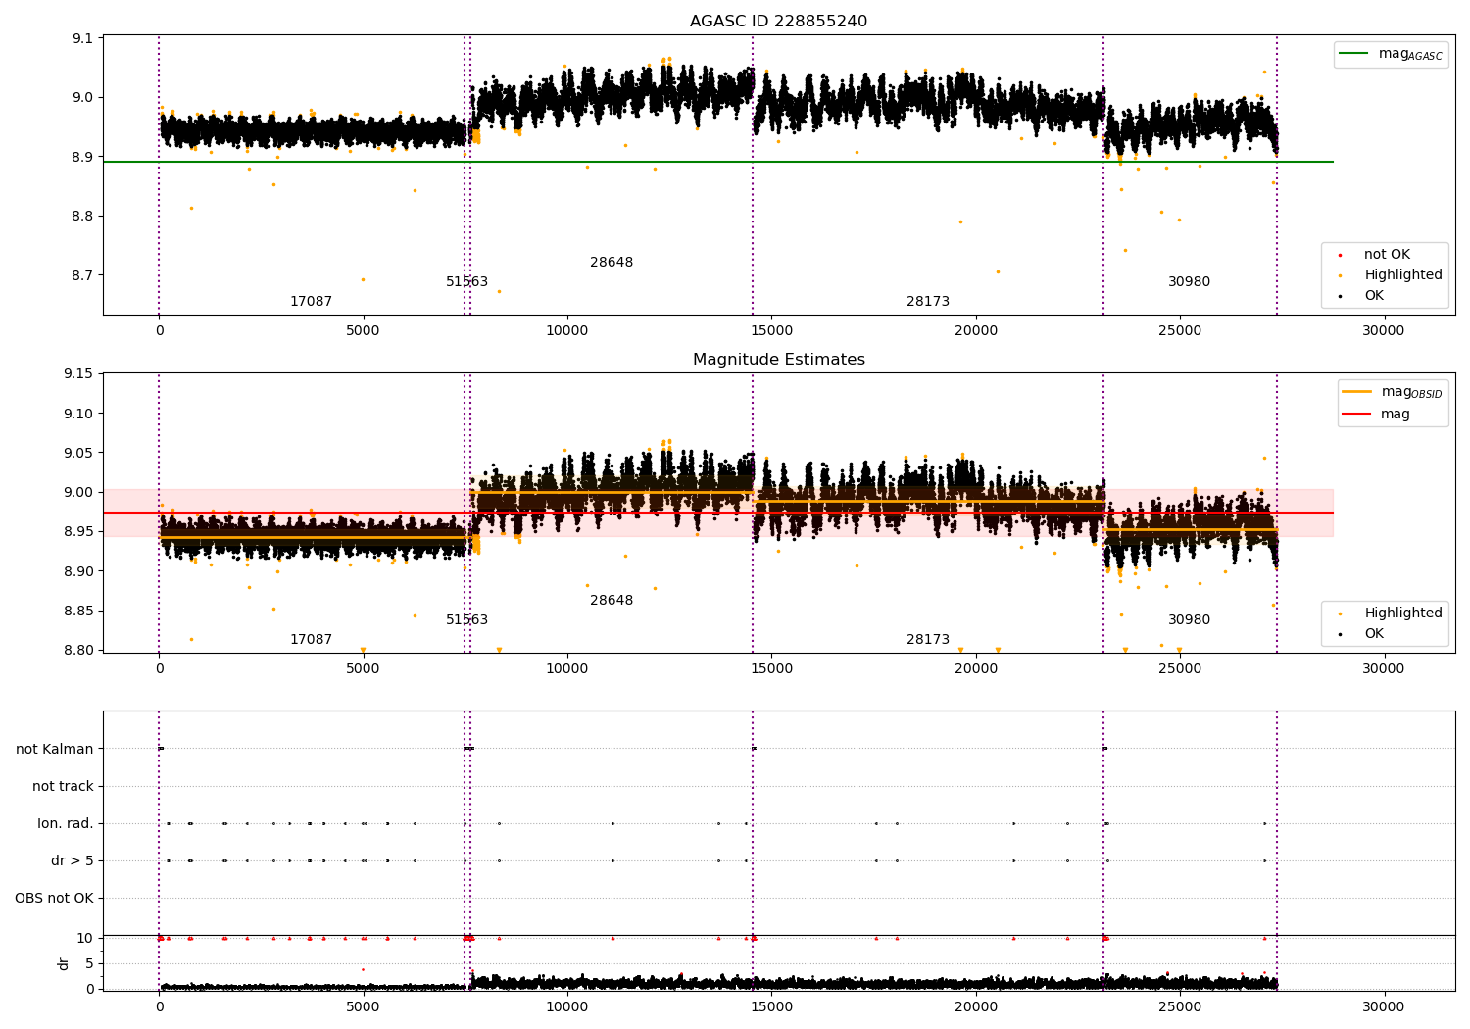
Task: Click obsid label 51563 in the Magnitude Estimates plot
Action: coord(466,620)
